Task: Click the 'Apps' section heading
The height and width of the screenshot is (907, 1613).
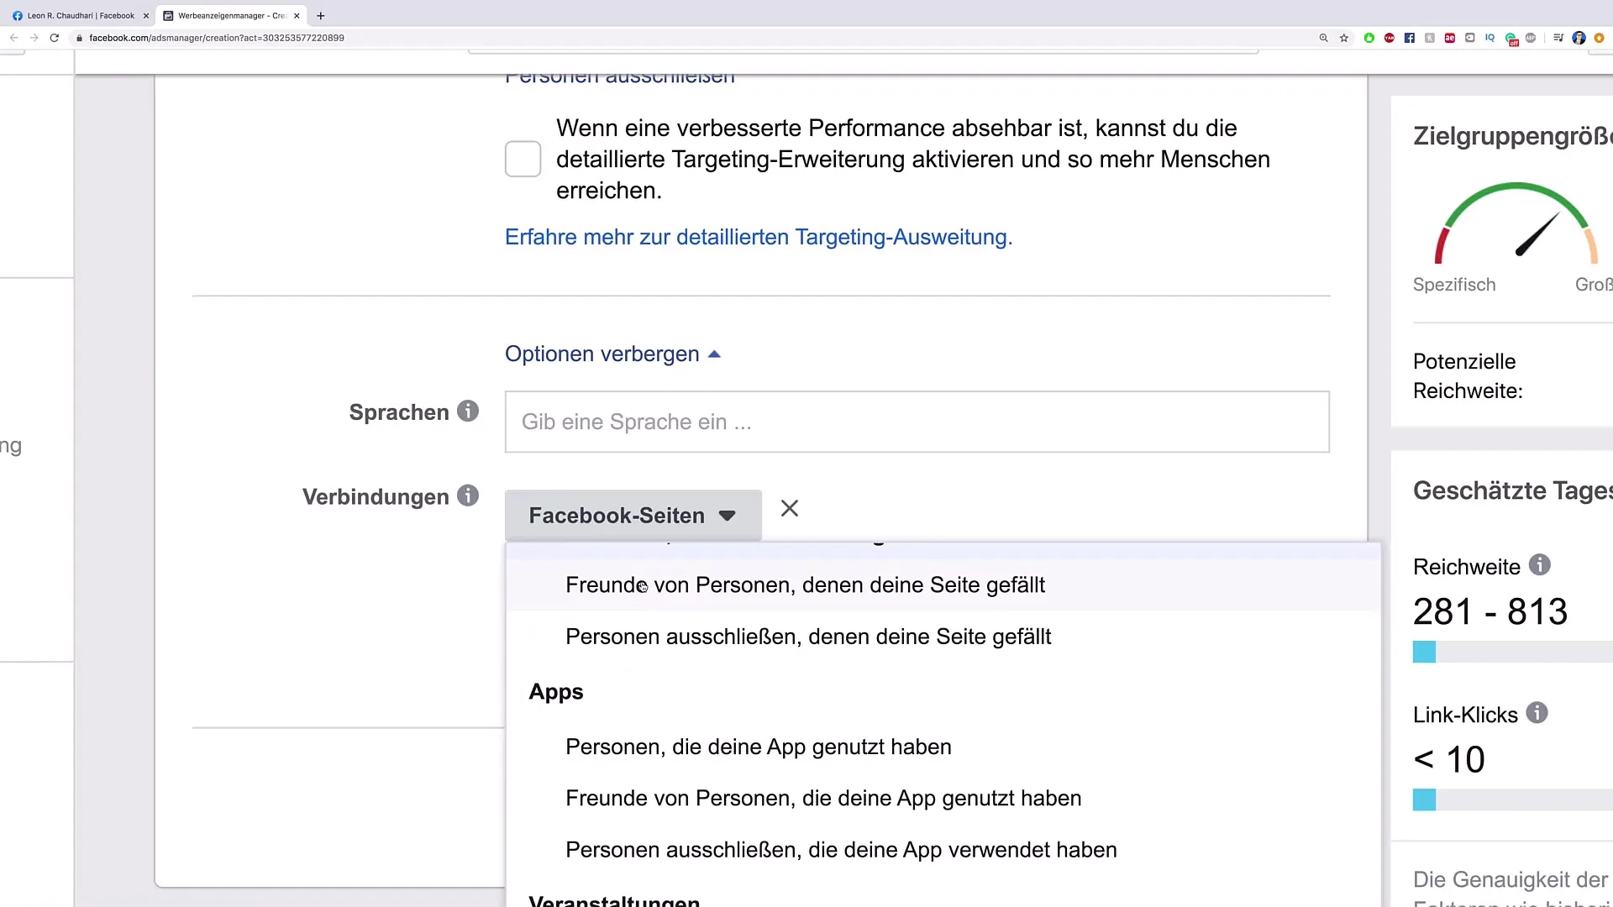Action: coord(556,692)
